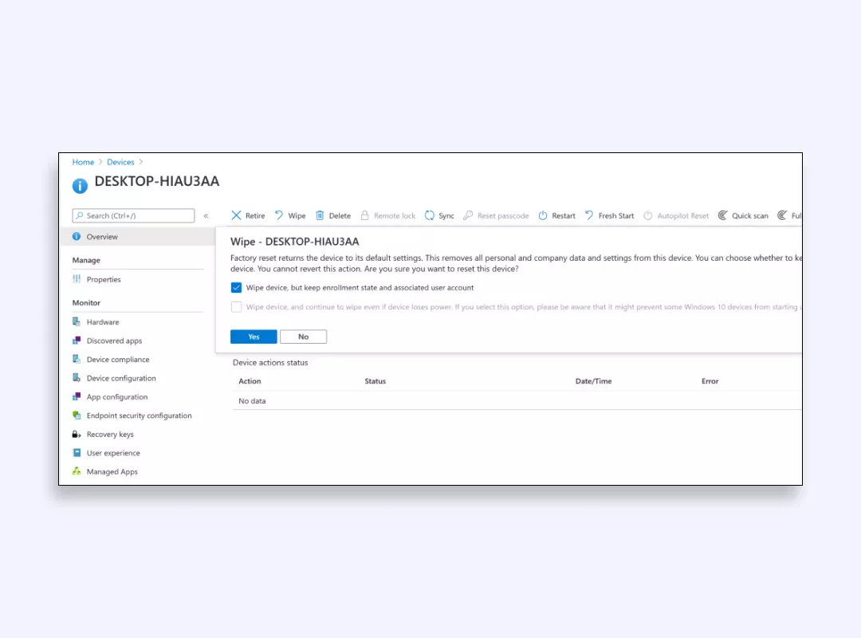The image size is (861, 638).
Task: Select the Endpoint security configuration icon
Action: tap(75, 415)
